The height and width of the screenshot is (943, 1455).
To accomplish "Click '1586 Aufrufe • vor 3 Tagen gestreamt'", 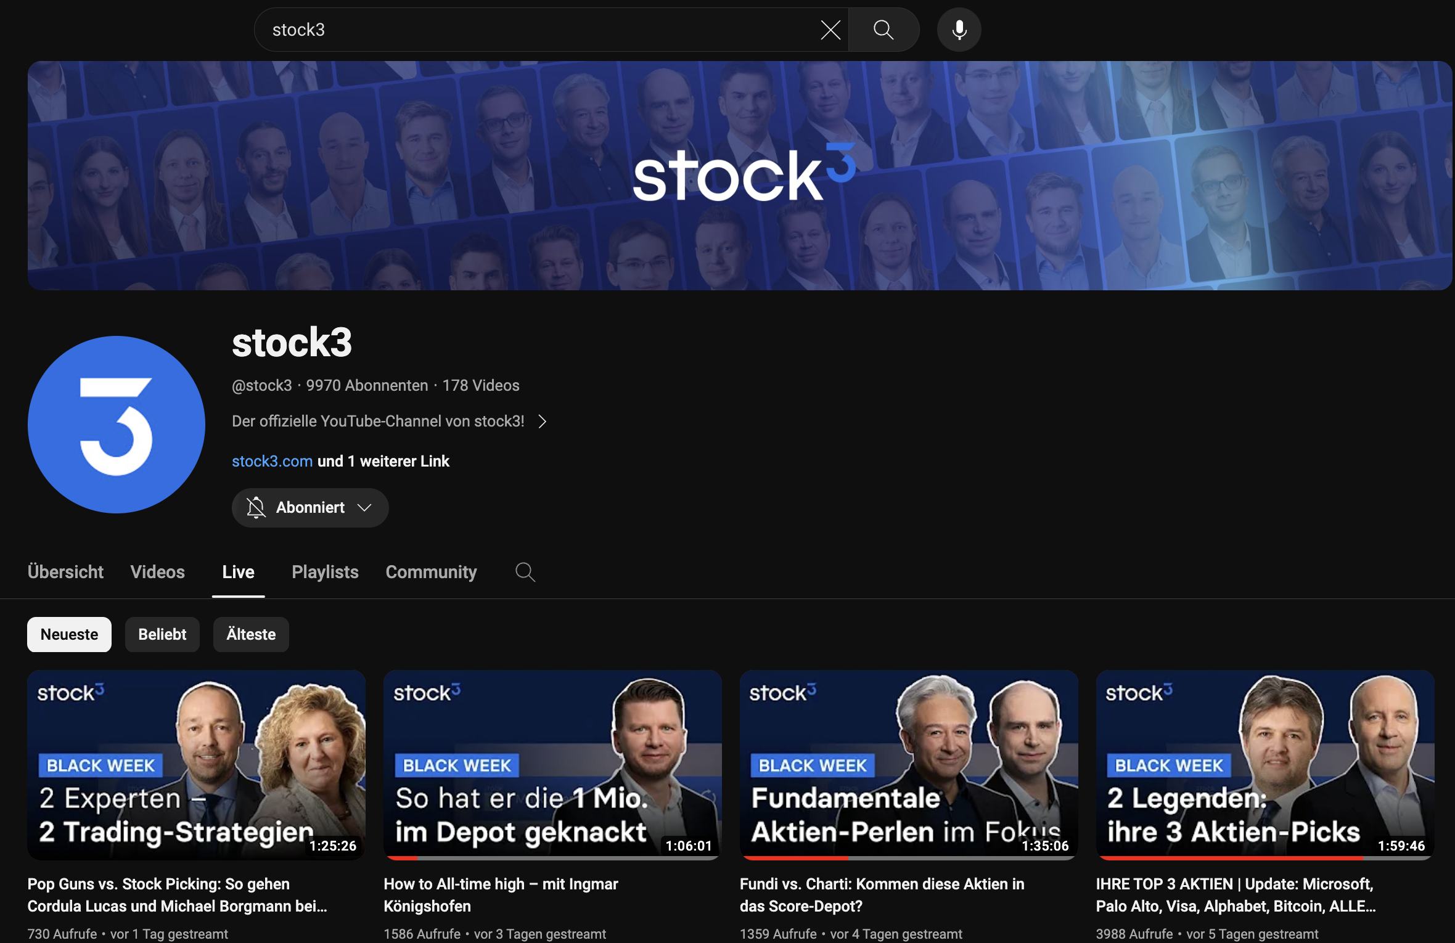I will (x=494, y=934).
